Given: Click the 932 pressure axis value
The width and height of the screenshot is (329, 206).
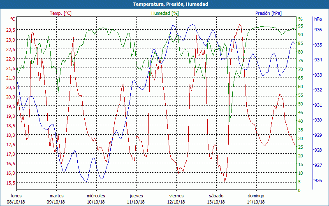Looking at the screenshot, I should (x=318, y=90).
